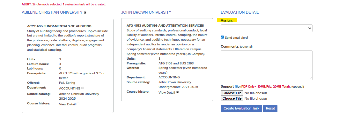The image size is (339, 139).
Task: Expand the View Detail plus icon for ATG 4153
Action: 177,93
